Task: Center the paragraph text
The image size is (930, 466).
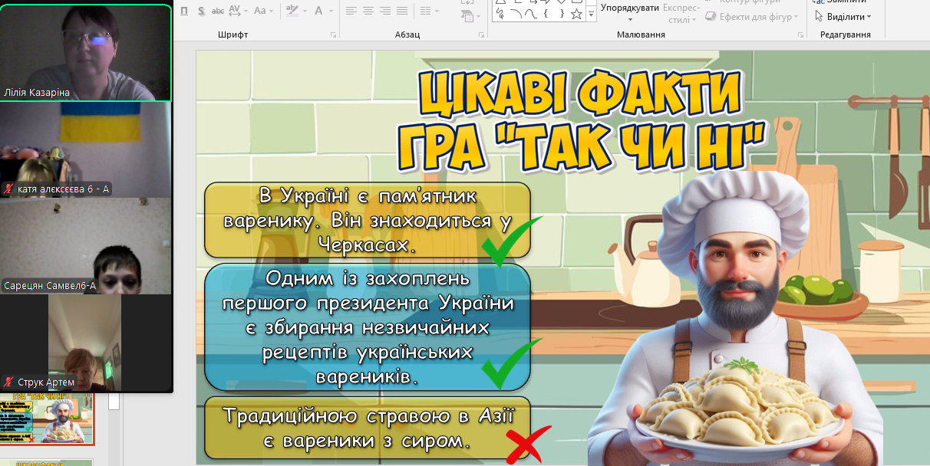Action: [368, 11]
